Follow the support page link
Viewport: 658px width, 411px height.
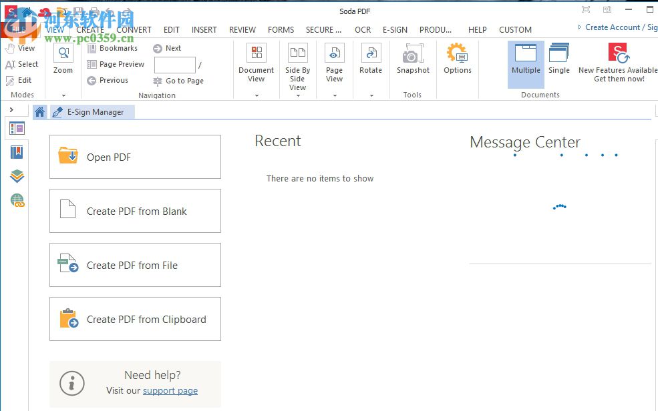click(x=170, y=390)
